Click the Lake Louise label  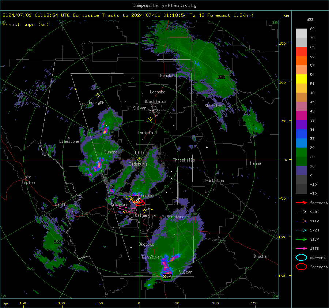[28, 180]
